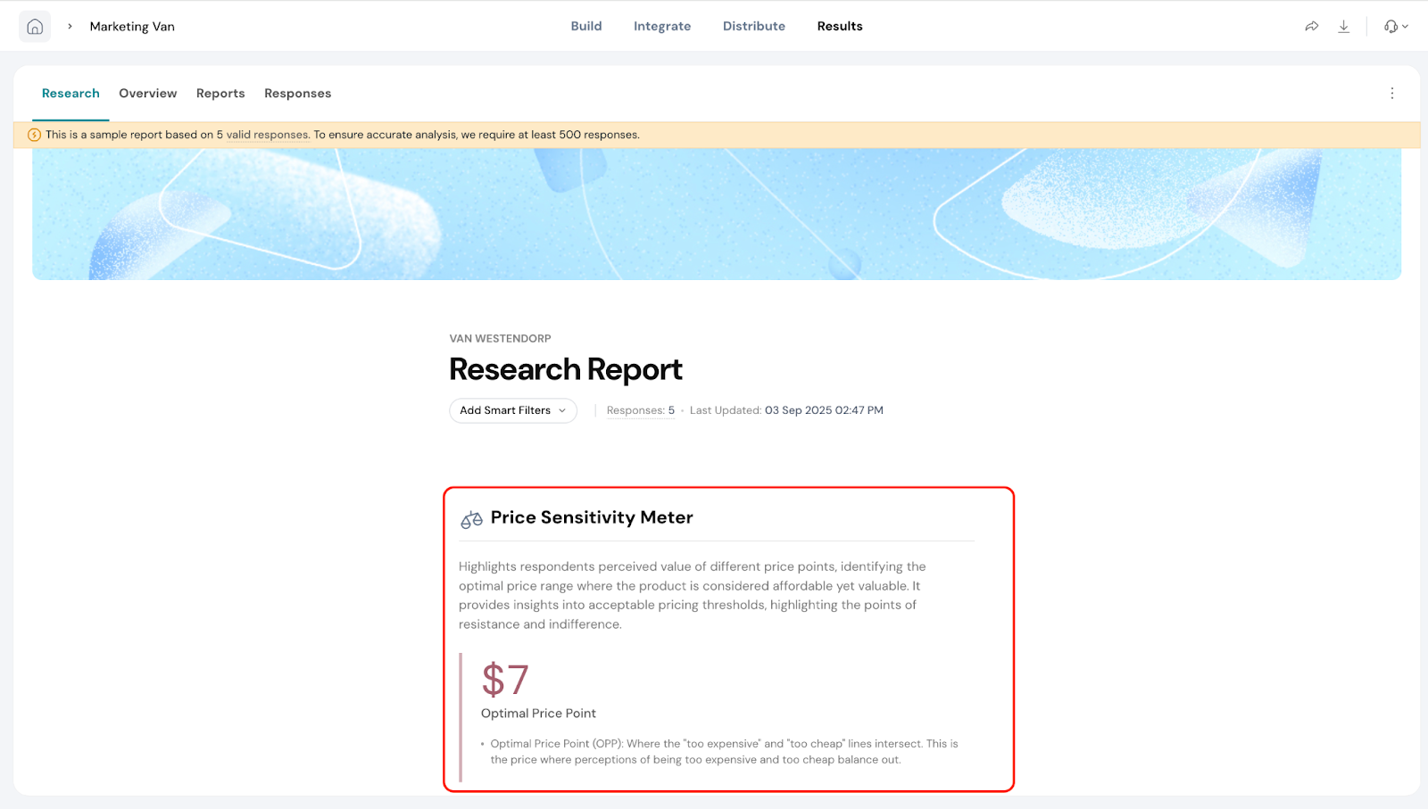1428x809 pixels.
Task: Open the headset support menu
Action: tap(1395, 27)
